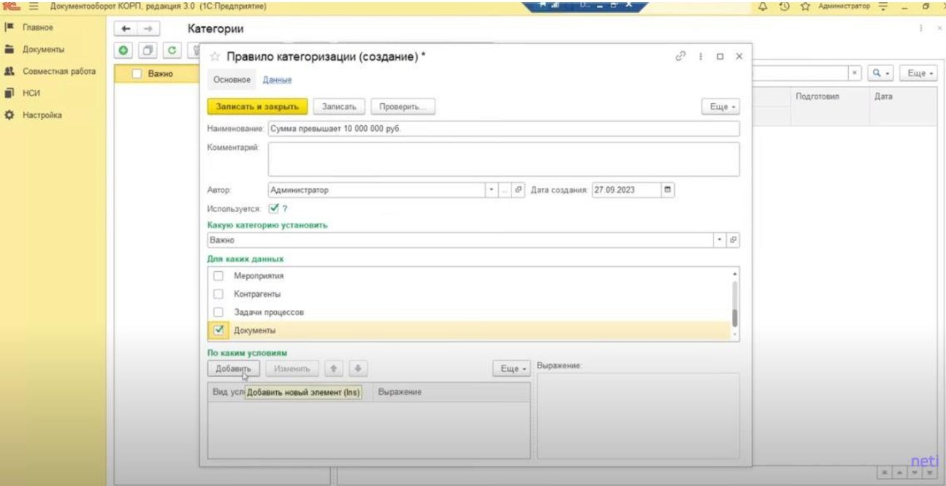Uncheck the Документы checkbox
The width and height of the screenshot is (946, 486).
pos(218,330)
